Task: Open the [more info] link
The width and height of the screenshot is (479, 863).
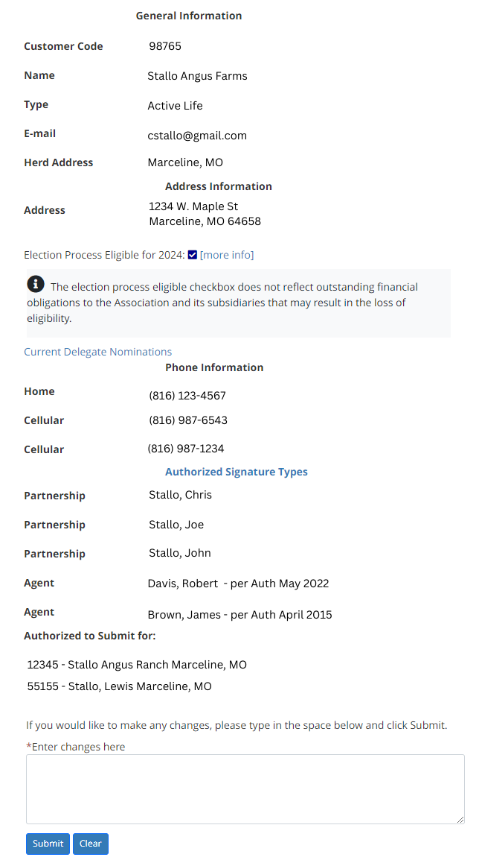Action: click(x=227, y=255)
